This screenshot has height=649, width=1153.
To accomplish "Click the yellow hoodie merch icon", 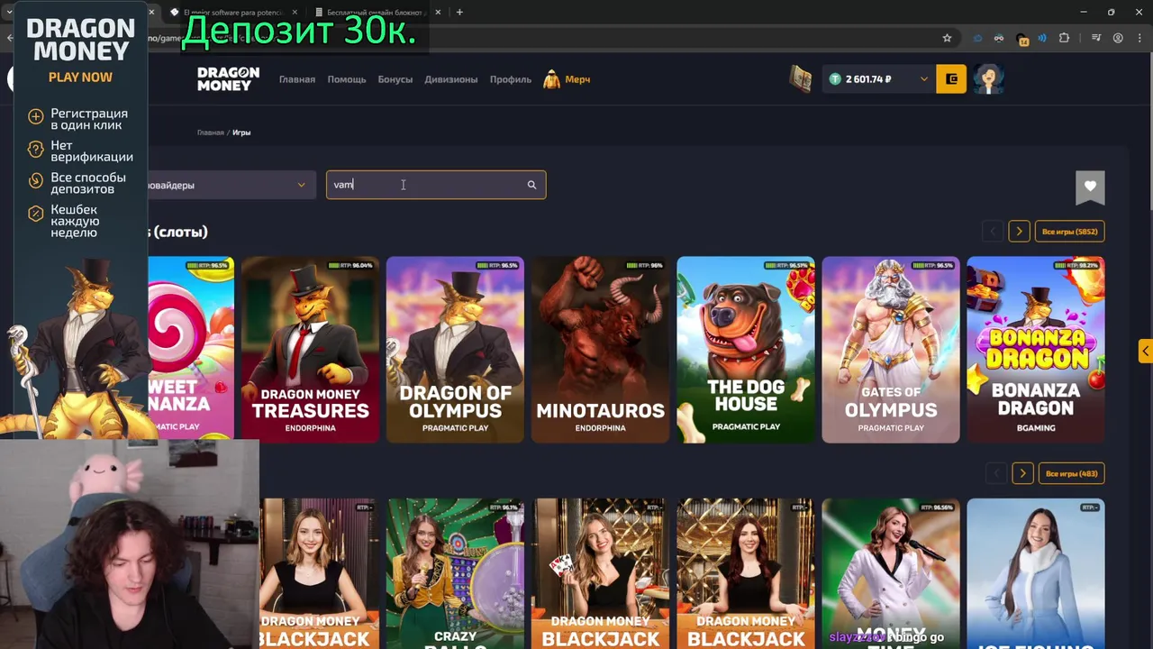I will (551, 79).
